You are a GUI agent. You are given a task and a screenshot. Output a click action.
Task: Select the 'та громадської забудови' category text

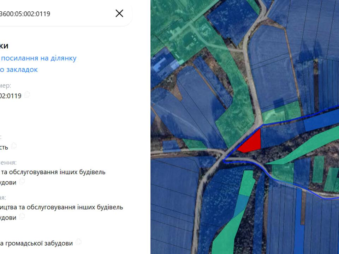(x=36, y=243)
